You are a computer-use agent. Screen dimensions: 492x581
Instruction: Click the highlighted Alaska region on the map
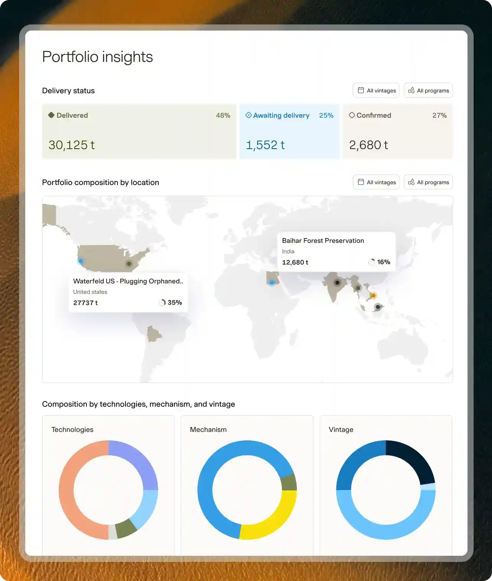point(49,215)
